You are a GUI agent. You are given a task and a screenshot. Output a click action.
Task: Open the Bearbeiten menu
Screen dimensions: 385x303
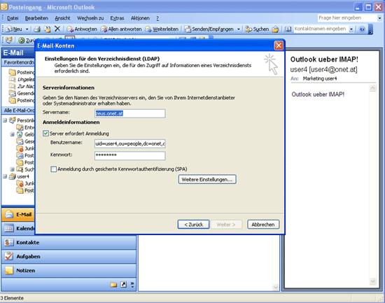click(x=36, y=18)
